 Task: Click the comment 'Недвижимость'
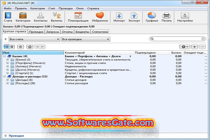[x=76, y=66]
